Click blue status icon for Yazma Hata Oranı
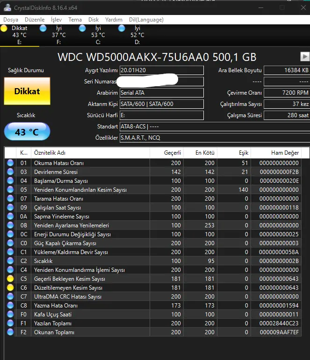This screenshot has height=360, width=310. pyautogui.click(x=10, y=305)
